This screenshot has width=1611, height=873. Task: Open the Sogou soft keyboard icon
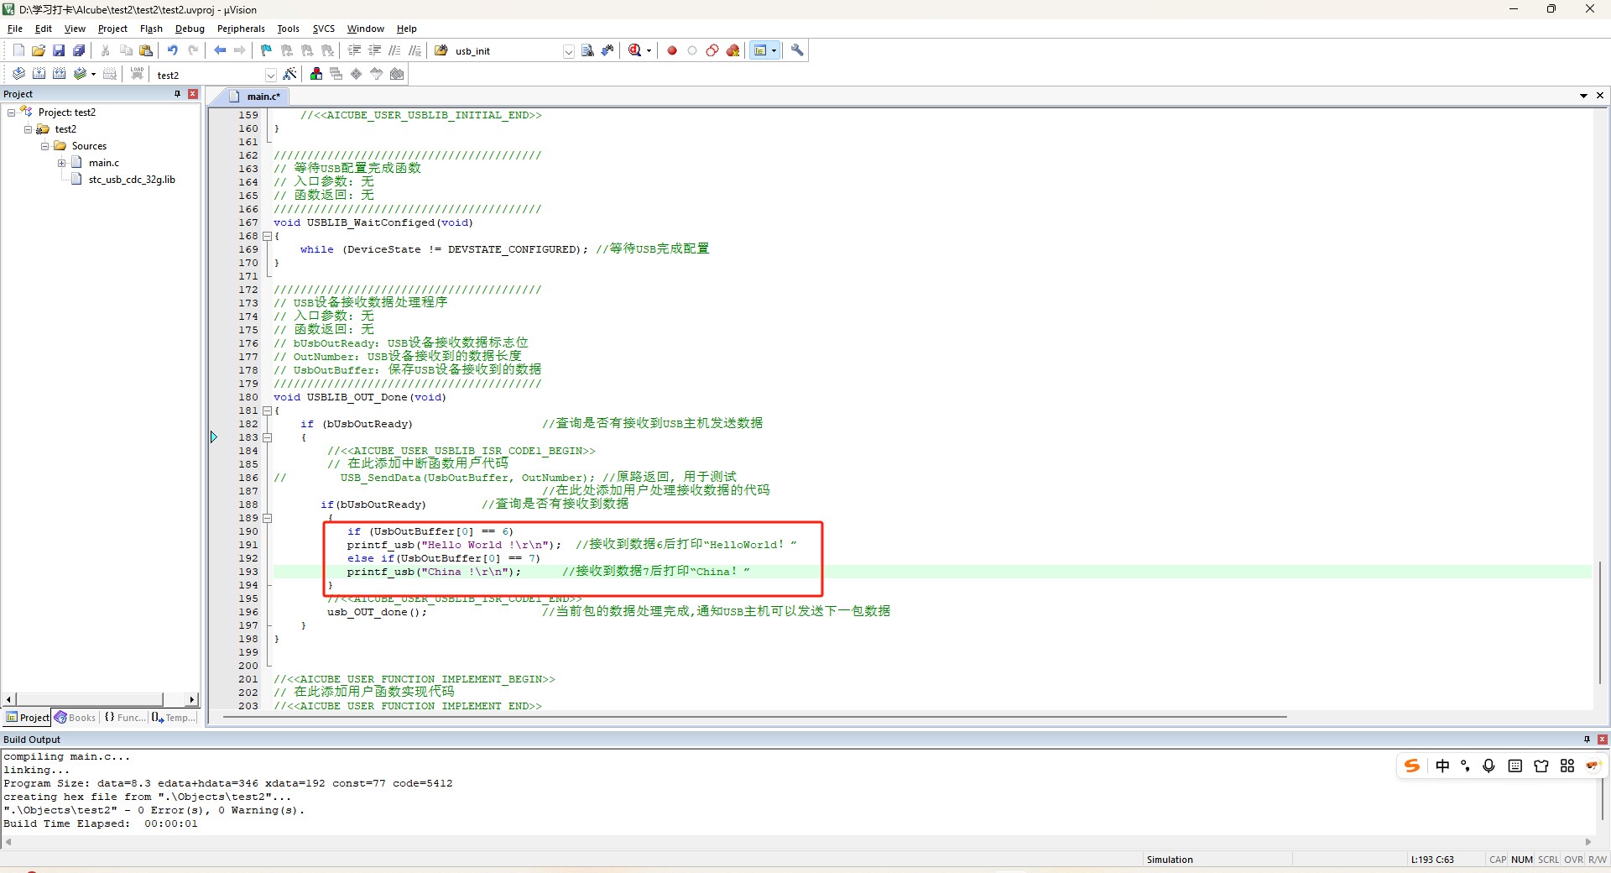[x=1515, y=766]
